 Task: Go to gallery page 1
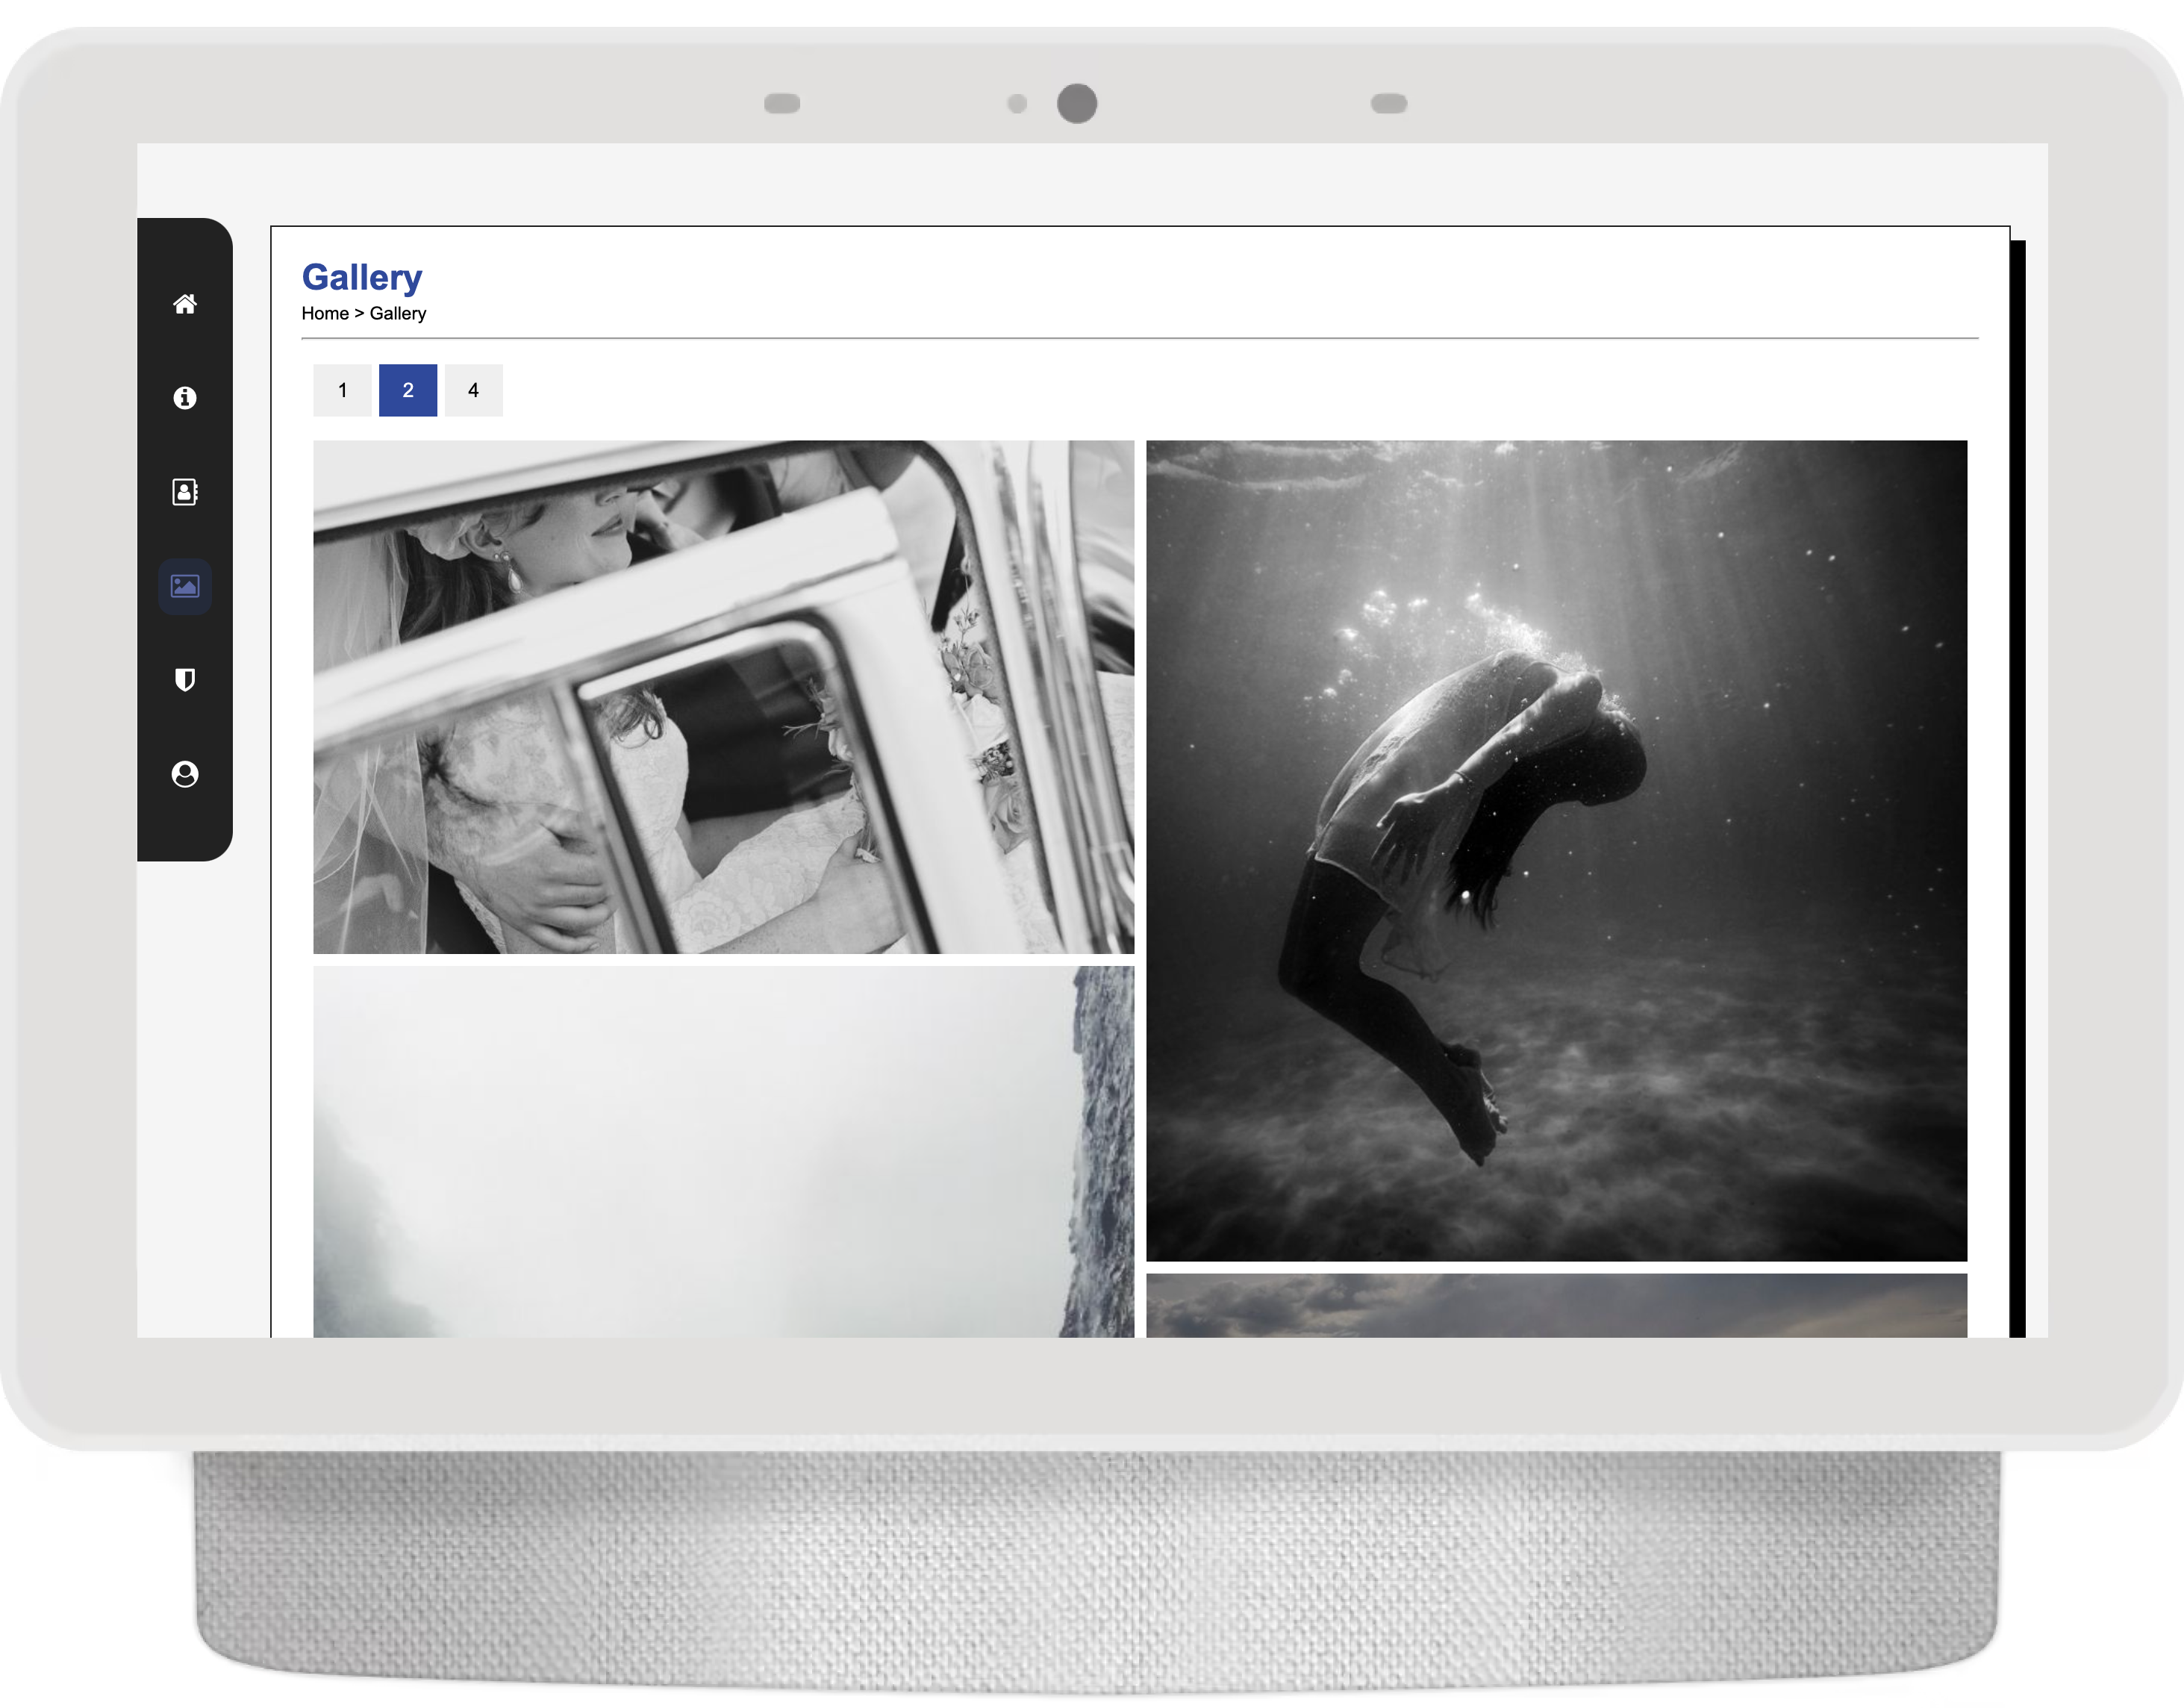342,390
